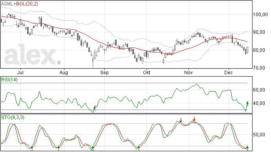Click the Jul month label
The height and width of the screenshot is (152, 271).
20,72
